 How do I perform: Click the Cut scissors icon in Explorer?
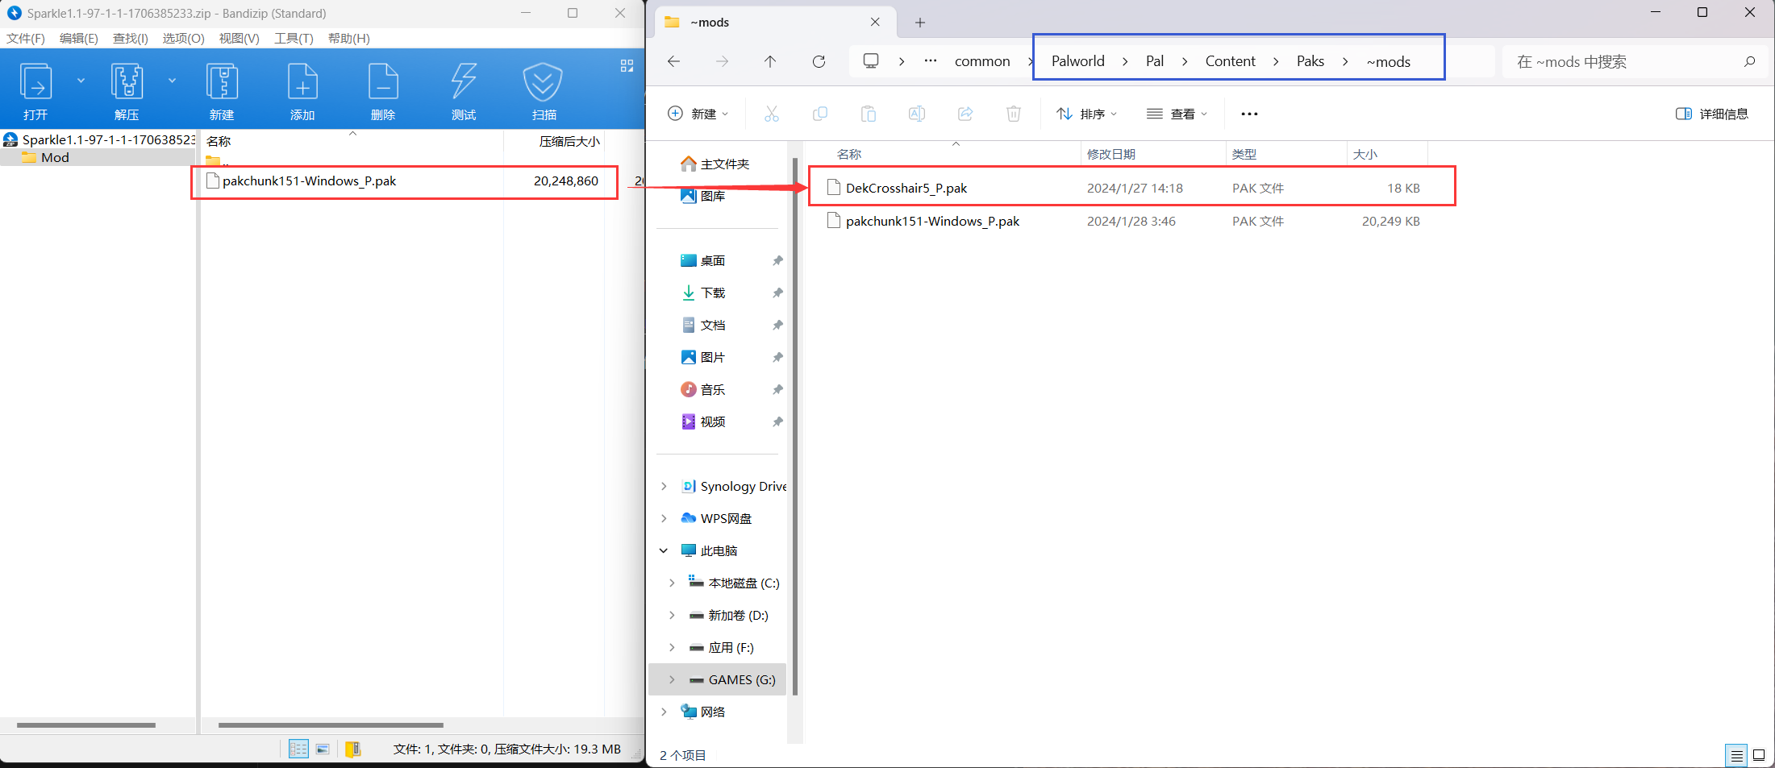coord(772,114)
